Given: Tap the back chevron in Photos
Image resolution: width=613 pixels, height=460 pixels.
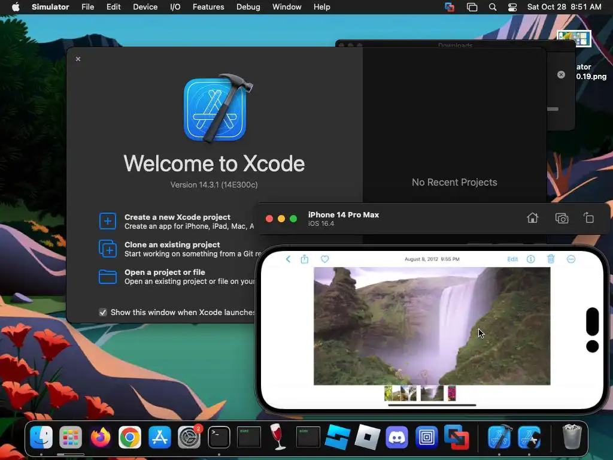Looking at the screenshot, I should click(288, 259).
